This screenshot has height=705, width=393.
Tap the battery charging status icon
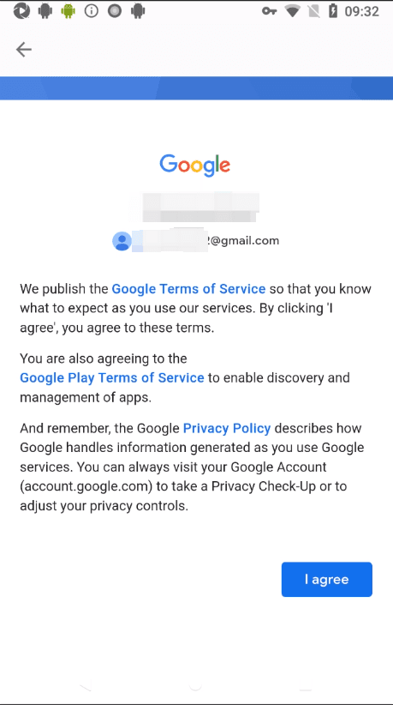333,11
